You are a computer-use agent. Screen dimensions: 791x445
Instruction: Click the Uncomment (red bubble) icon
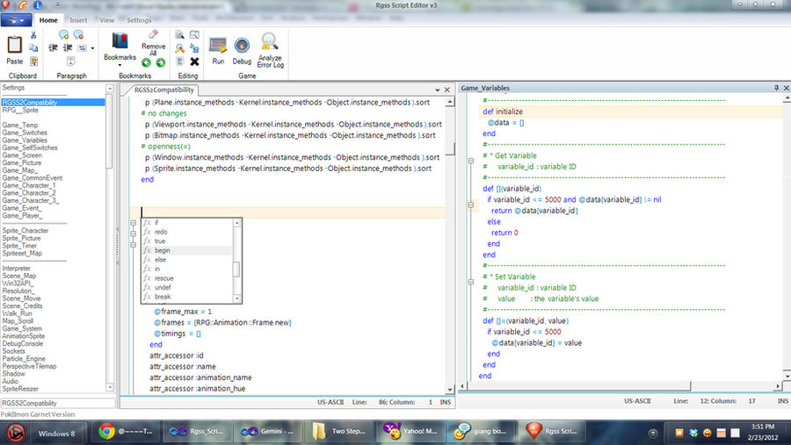click(78, 34)
